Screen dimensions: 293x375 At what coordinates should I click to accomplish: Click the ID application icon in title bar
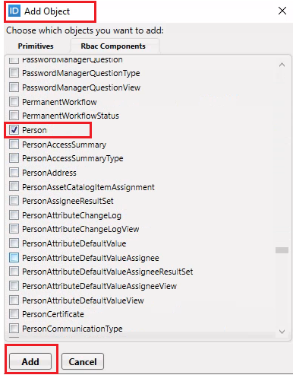pyautogui.click(x=14, y=11)
